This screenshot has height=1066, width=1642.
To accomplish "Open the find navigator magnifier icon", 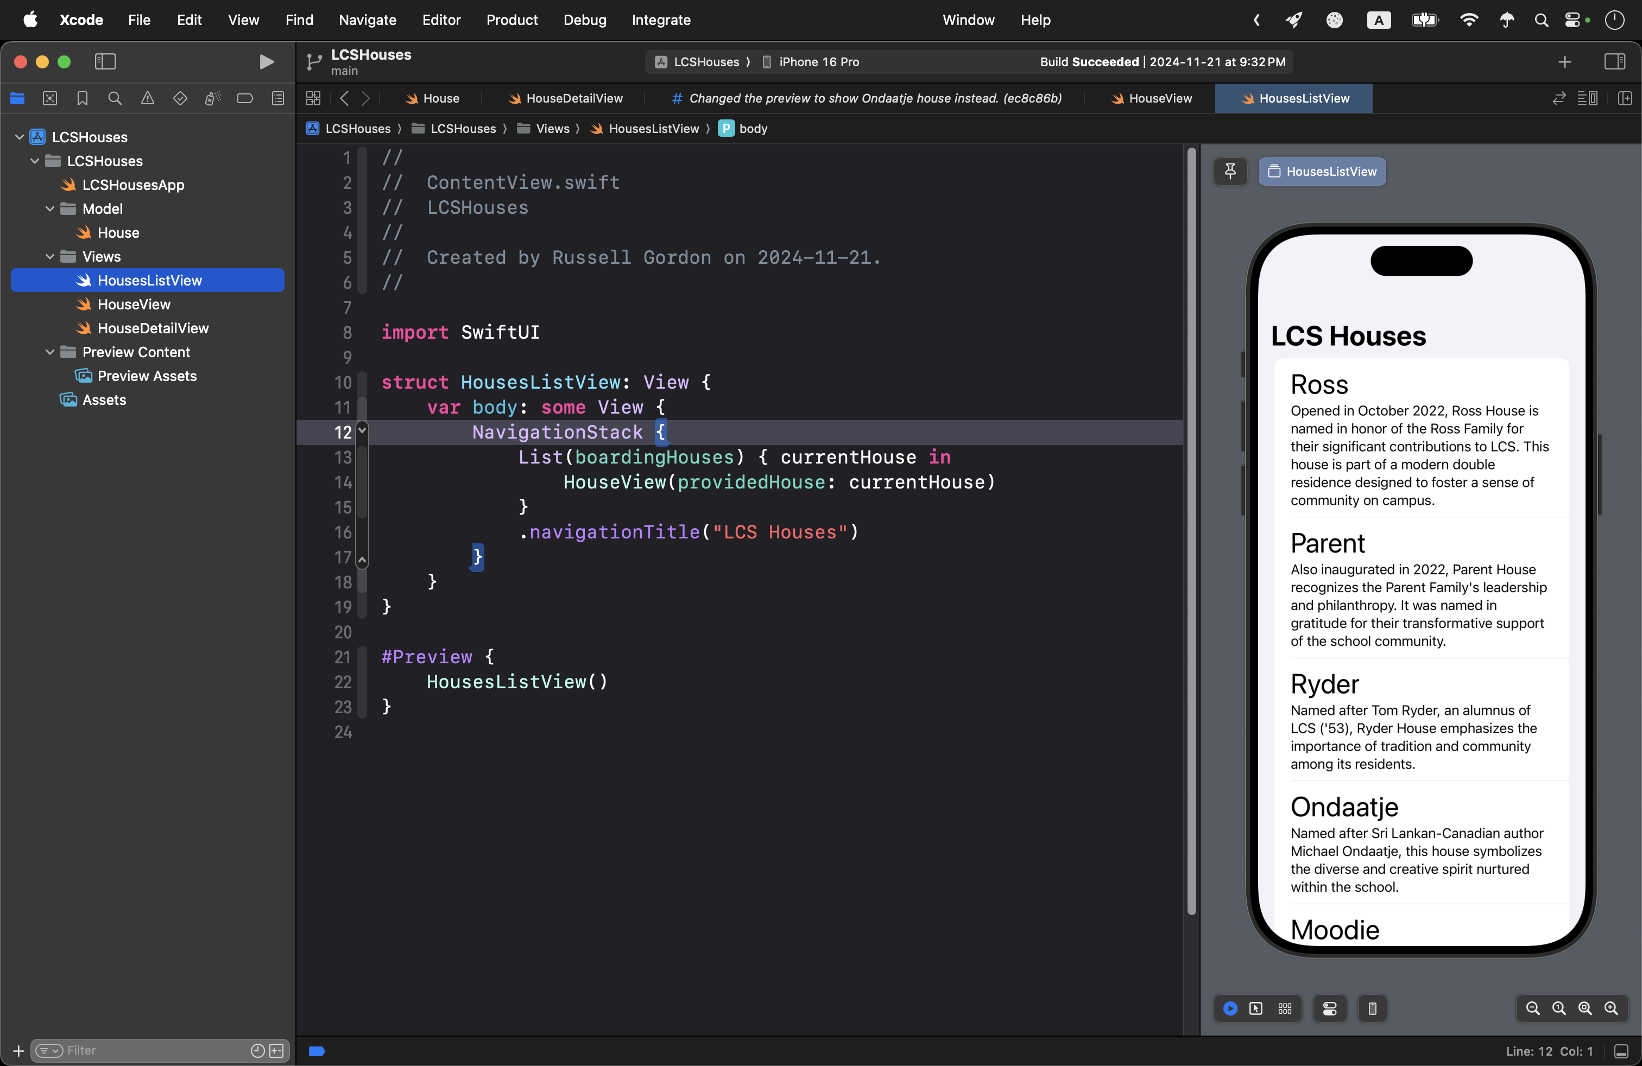I will click(x=115, y=99).
